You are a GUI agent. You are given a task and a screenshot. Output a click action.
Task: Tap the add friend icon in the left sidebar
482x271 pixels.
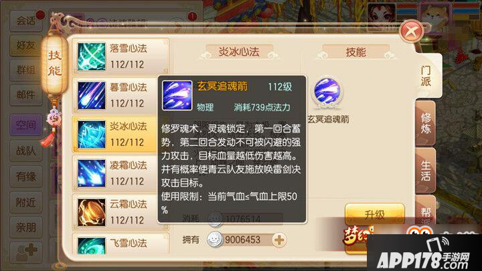(26, 252)
